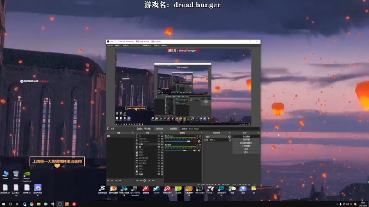Open Settings from the Controls panel
This screenshot has height=207, width=369.
[246, 149]
